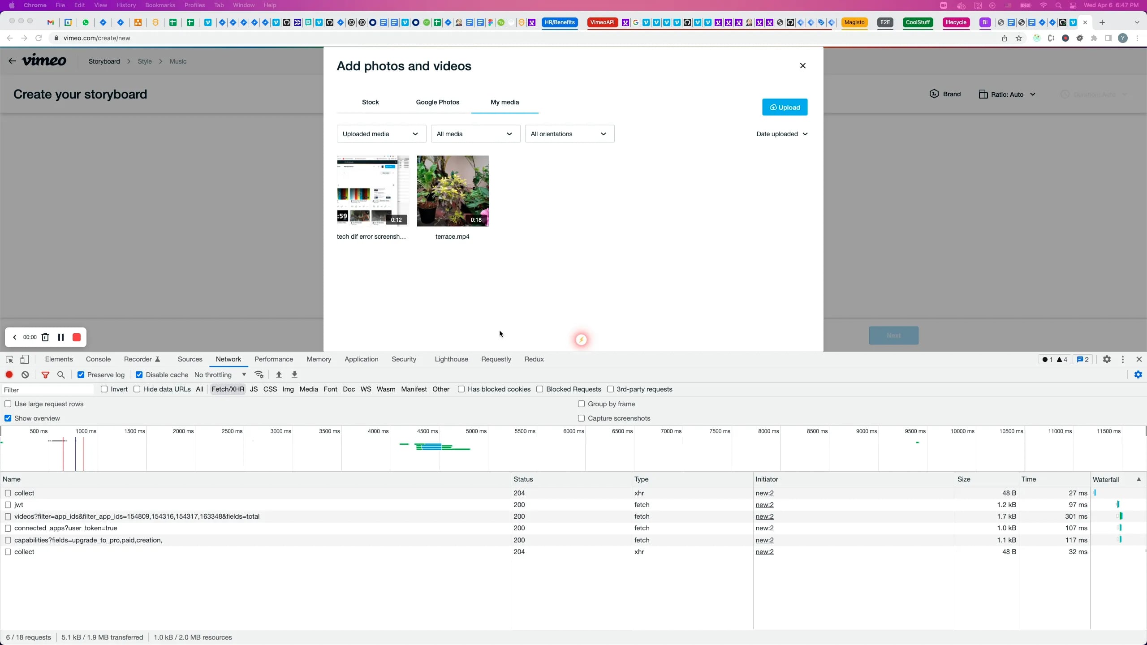Screen dimensions: 1147x645
Task: Open the Uploaded media dropdown
Action: tap(381, 134)
